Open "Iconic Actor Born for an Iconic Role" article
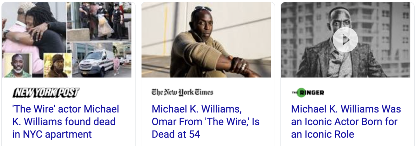The image size is (416, 146). (346, 121)
